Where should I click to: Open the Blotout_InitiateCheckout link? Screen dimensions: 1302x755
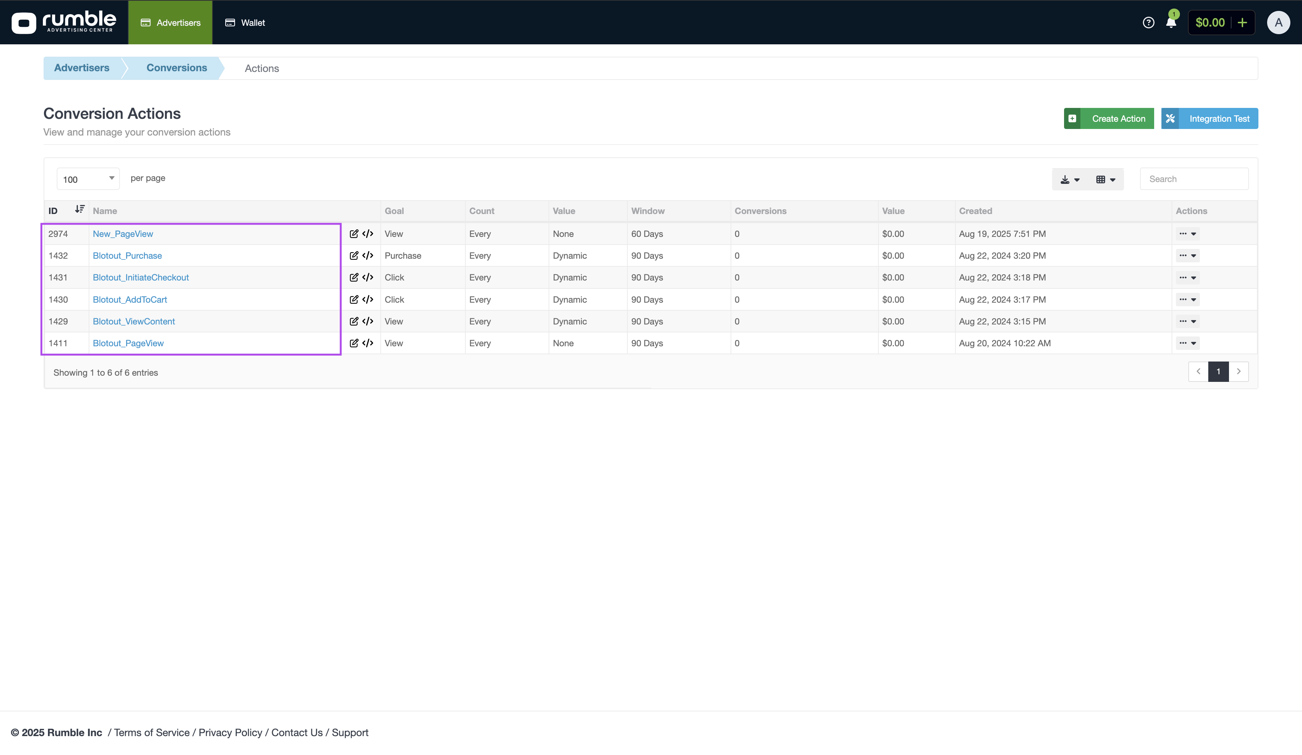pyautogui.click(x=141, y=278)
